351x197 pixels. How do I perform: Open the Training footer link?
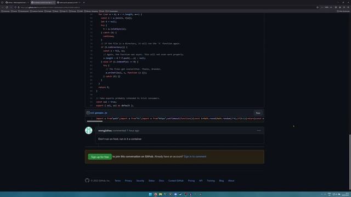[211, 181]
